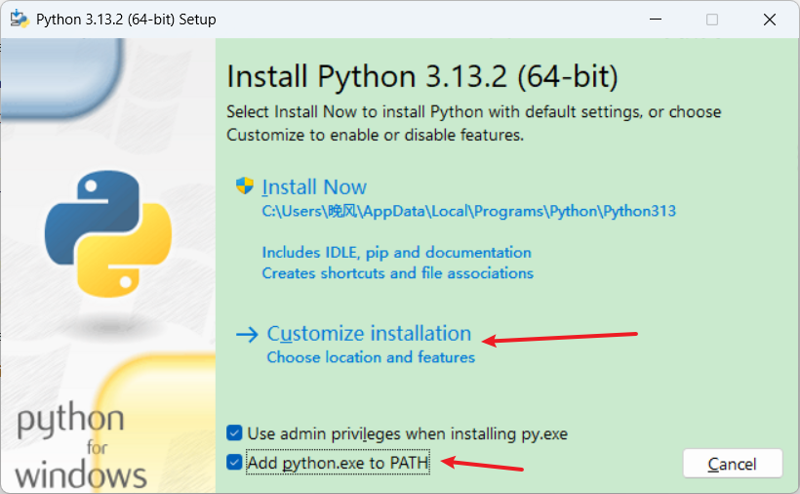Minimize the Python Setup window
800x494 pixels.
click(656, 20)
